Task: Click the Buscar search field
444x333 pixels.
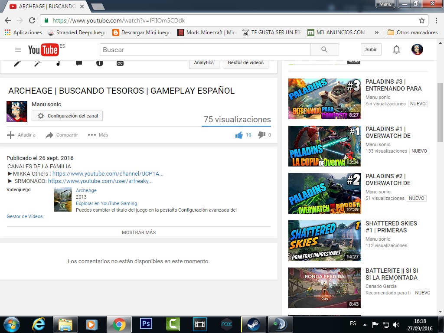Action: pyautogui.click(x=205, y=50)
